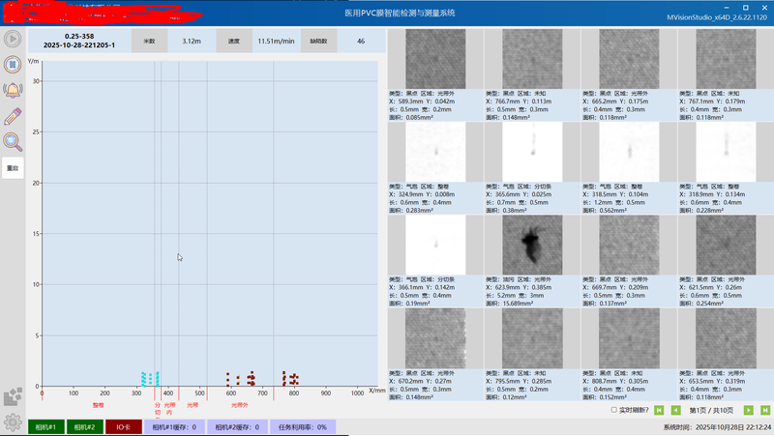
Task: Open settings via the gear icon
Action: pos(13,421)
